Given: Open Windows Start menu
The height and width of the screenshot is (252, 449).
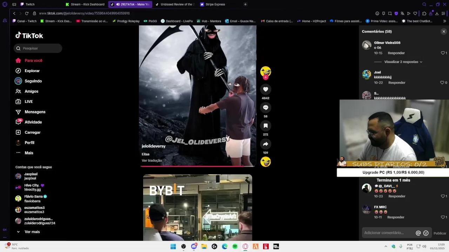Looking at the screenshot, I should (x=173, y=246).
